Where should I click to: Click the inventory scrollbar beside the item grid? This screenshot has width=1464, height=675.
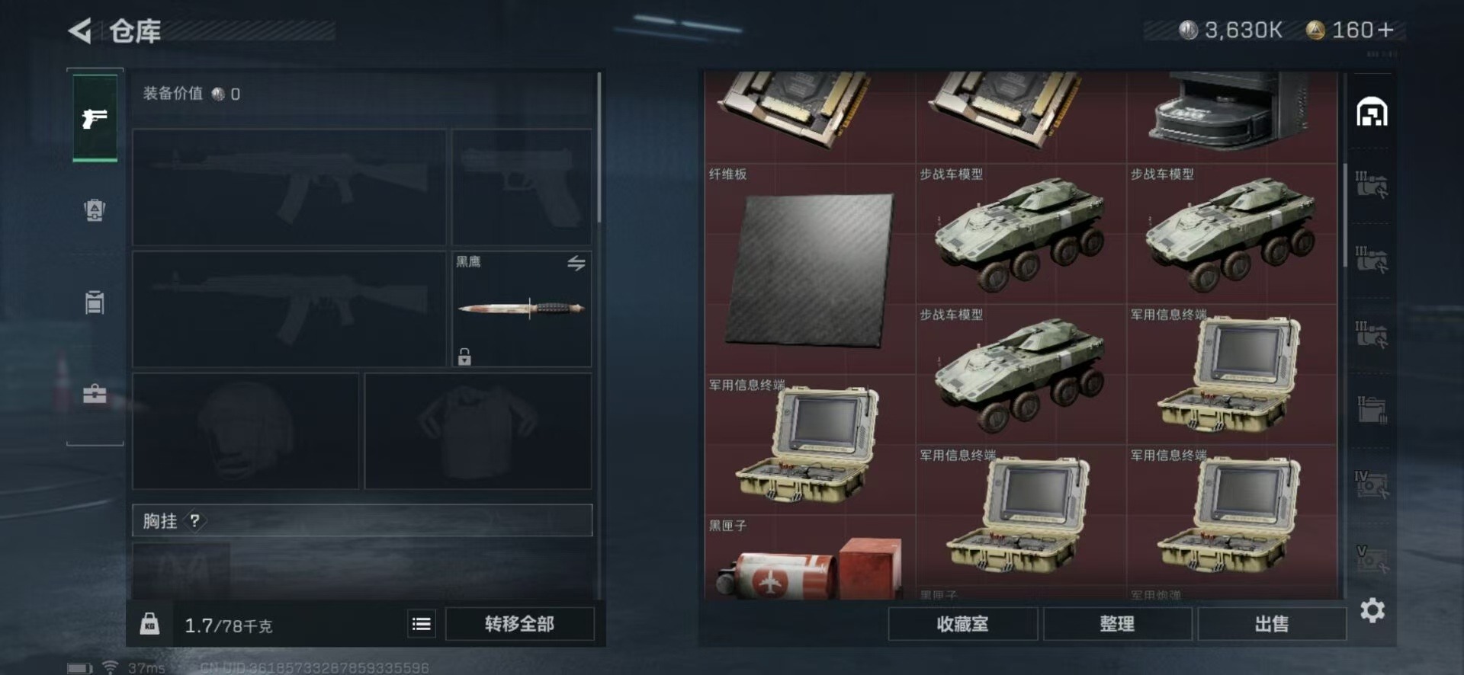tap(1344, 215)
